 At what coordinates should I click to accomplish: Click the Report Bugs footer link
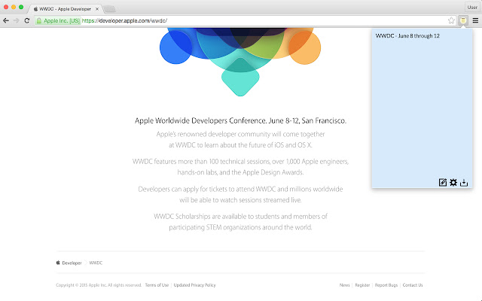(x=386, y=285)
